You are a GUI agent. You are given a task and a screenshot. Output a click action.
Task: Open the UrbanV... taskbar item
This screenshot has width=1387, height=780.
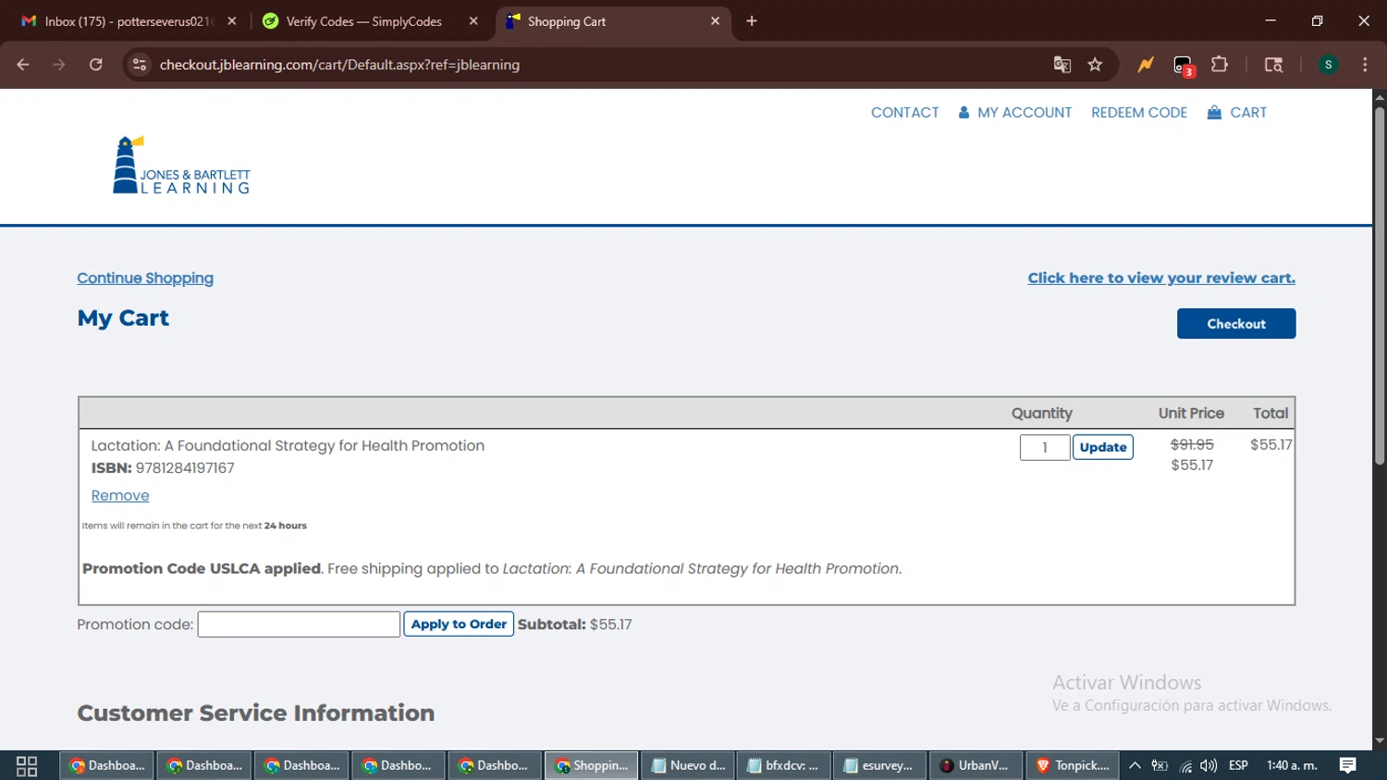(976, 766)
